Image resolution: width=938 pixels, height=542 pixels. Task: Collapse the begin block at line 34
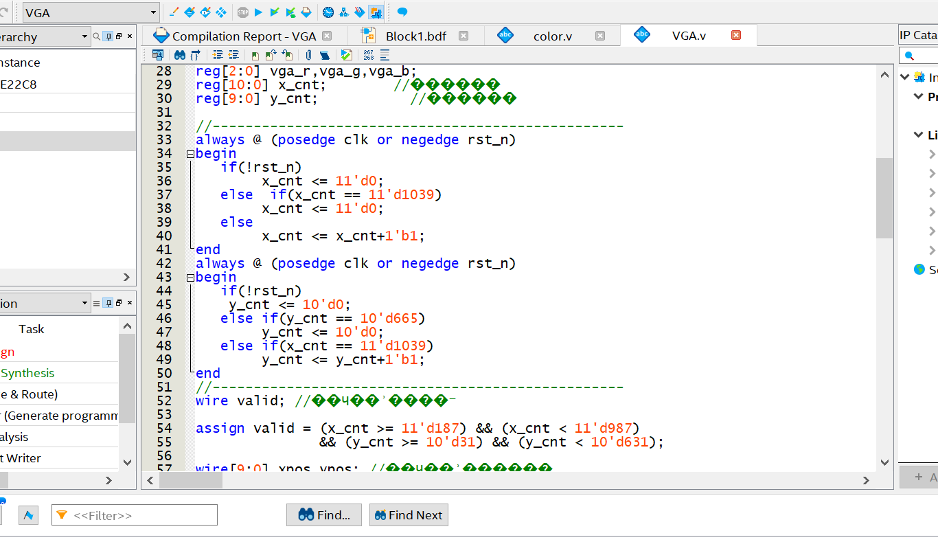click(190, 155)
